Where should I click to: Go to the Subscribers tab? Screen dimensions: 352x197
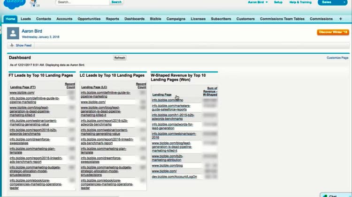click(221, 19)
